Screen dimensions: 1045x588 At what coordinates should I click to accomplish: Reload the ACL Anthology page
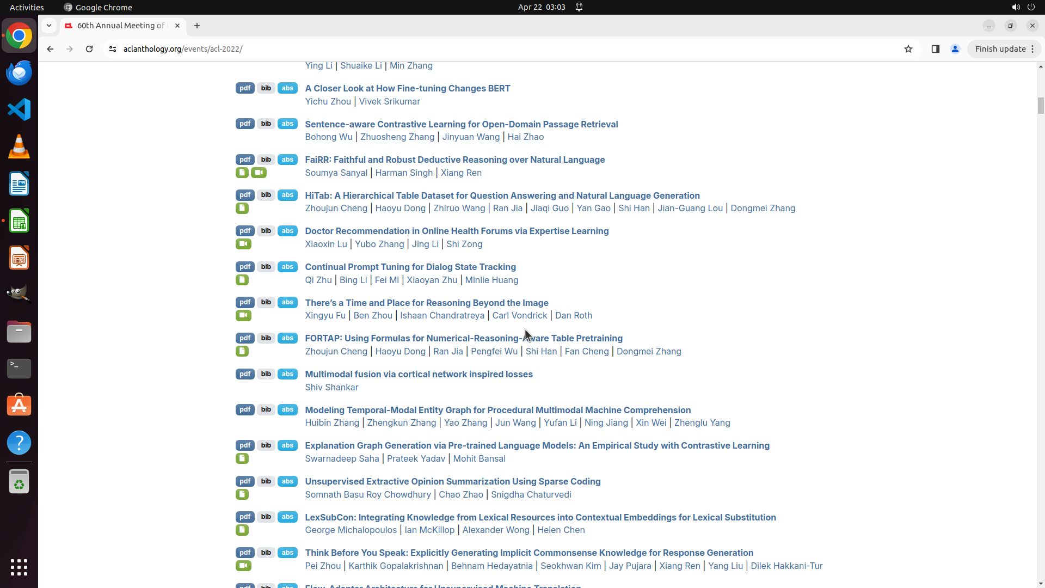click(x=89, y=49)
